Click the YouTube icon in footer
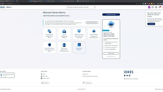Image resolution: width=163 pixels, height=92 pixels. (x=127, y=76)
